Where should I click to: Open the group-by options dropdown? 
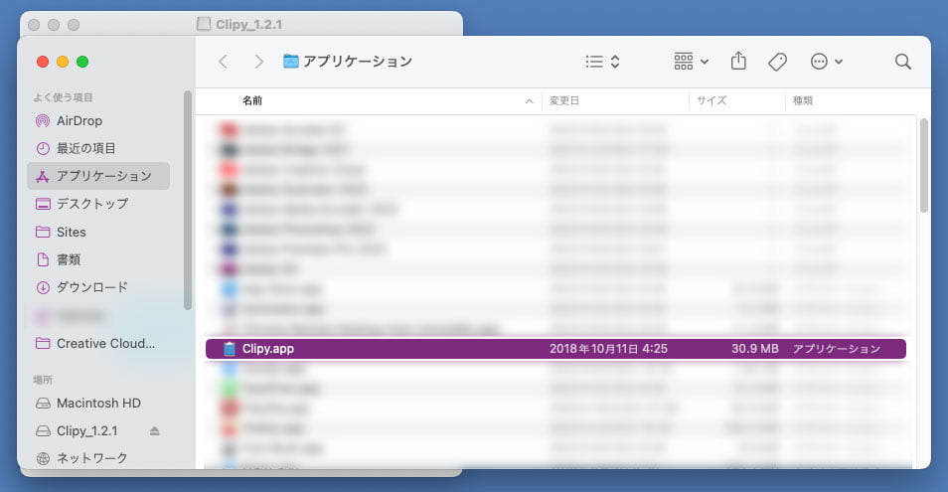coord(691,62)
